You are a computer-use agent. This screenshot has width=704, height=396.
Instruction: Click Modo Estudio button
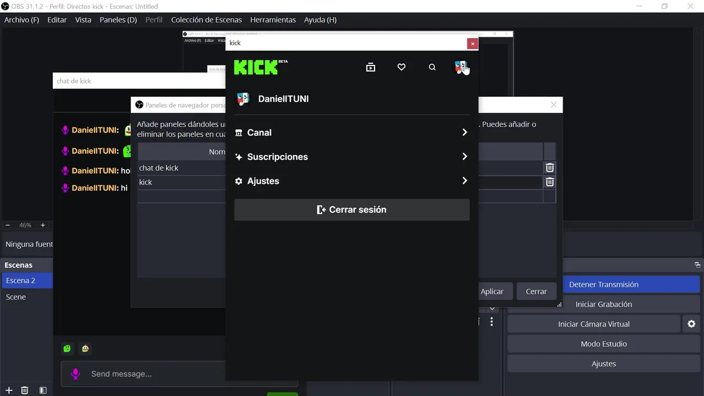(603, 344)
